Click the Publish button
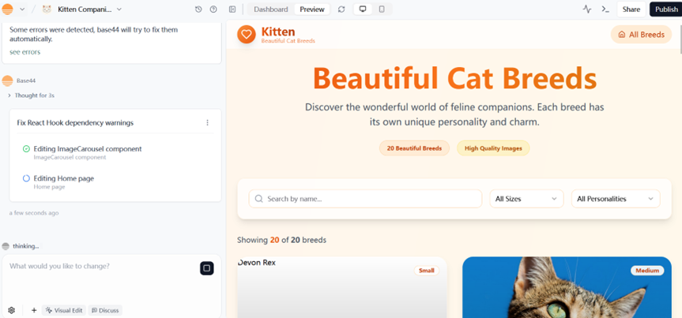Screen dimensions: 682x318 pos(665,9)
